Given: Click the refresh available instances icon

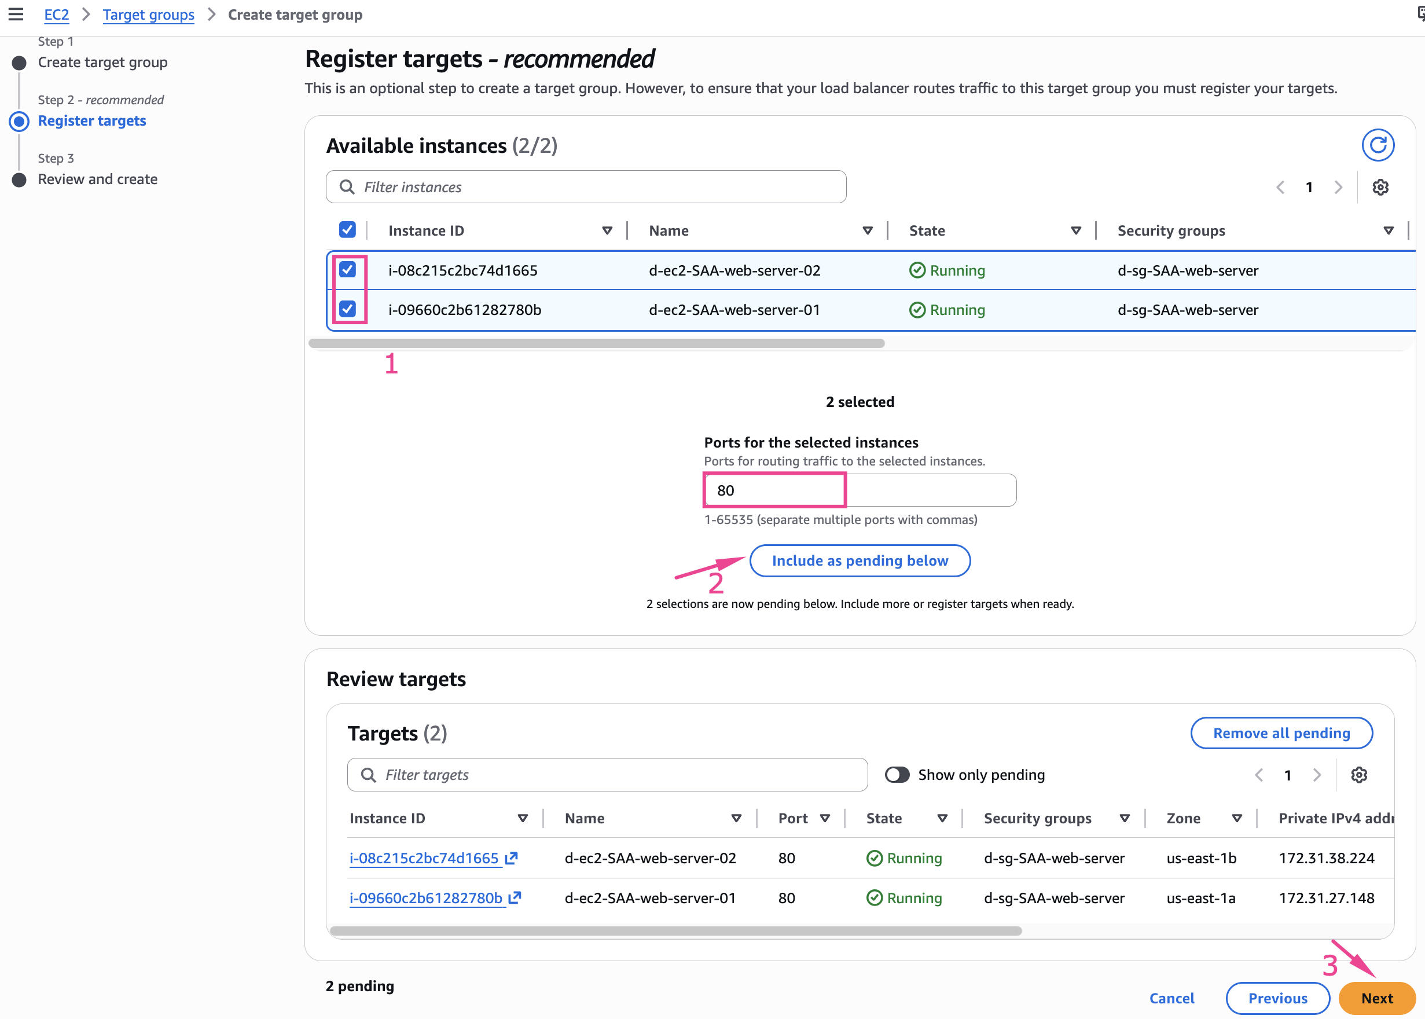Looking at the screenshot, I should click(1378, 145).
